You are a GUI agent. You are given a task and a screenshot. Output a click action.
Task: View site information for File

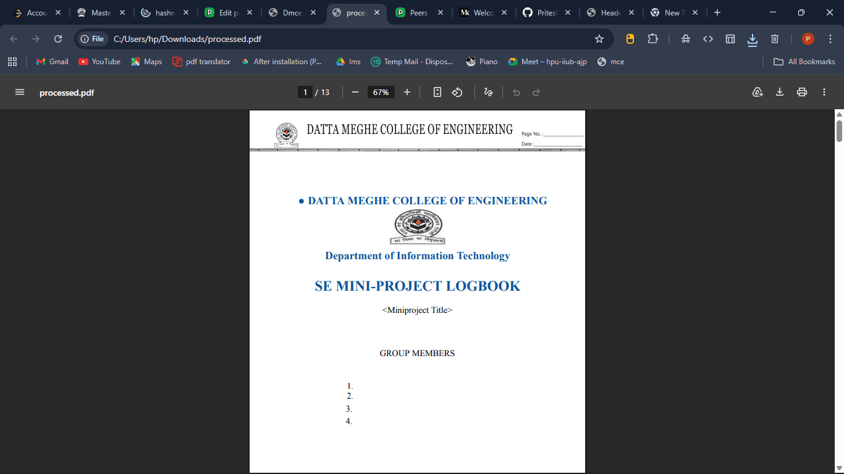click(x=92, y=39)
